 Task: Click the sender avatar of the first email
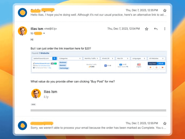[22, 13]
